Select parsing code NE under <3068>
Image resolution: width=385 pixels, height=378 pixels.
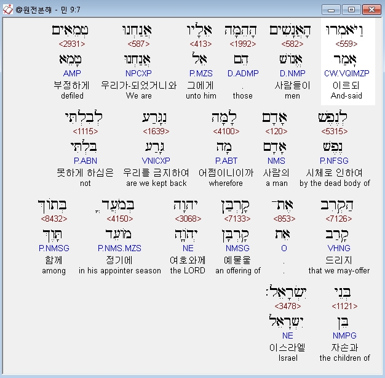188,248
